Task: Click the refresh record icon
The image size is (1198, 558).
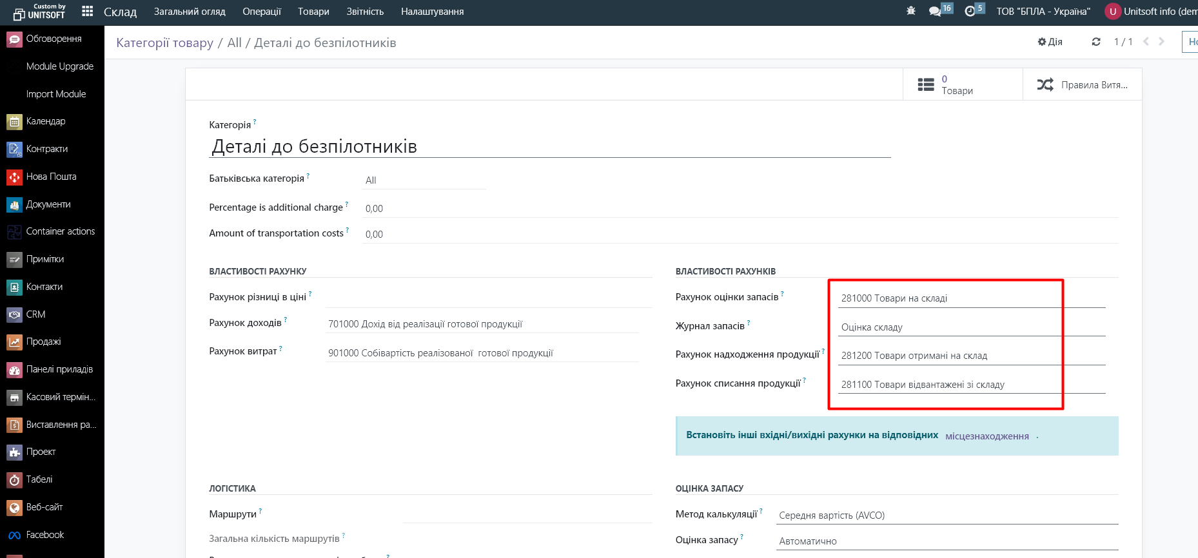Action: coord(1095,42)
